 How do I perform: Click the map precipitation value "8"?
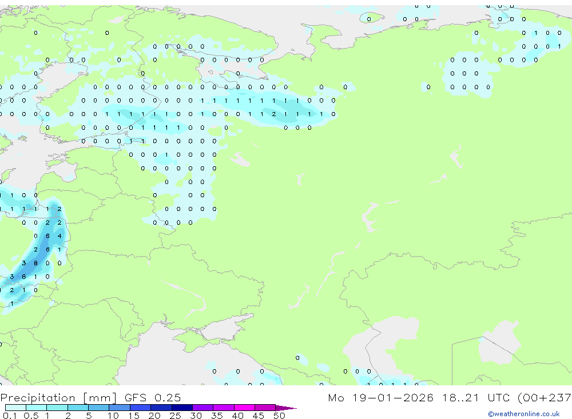(x=35, y=263)
